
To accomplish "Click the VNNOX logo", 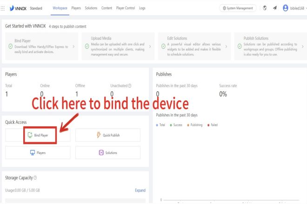I will point(18,8).
